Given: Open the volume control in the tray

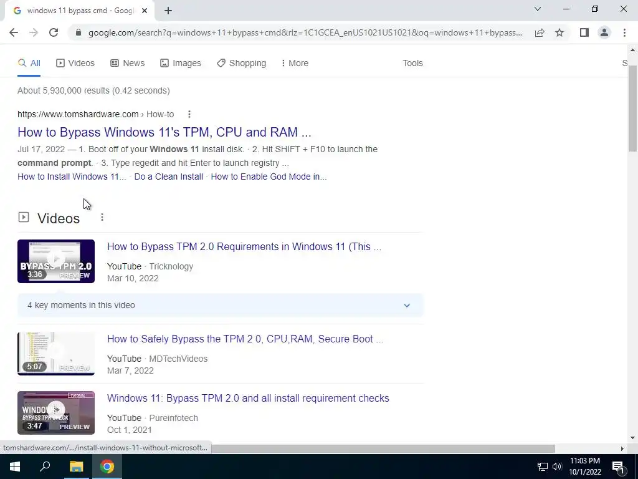Looking at the screenshot, I should (x=556, y=467).
